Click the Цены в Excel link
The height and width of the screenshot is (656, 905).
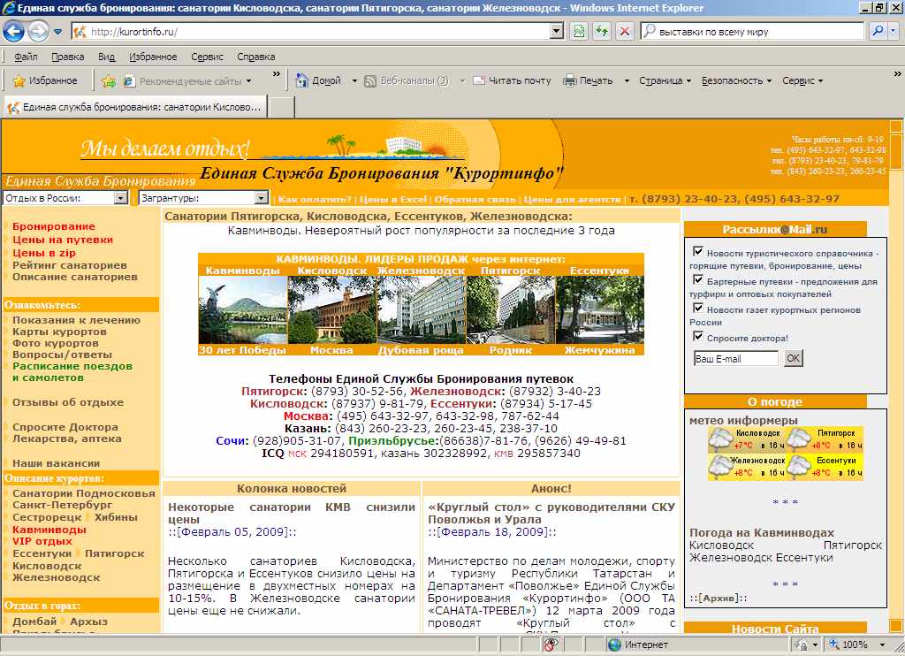click(x=393, y=199)
